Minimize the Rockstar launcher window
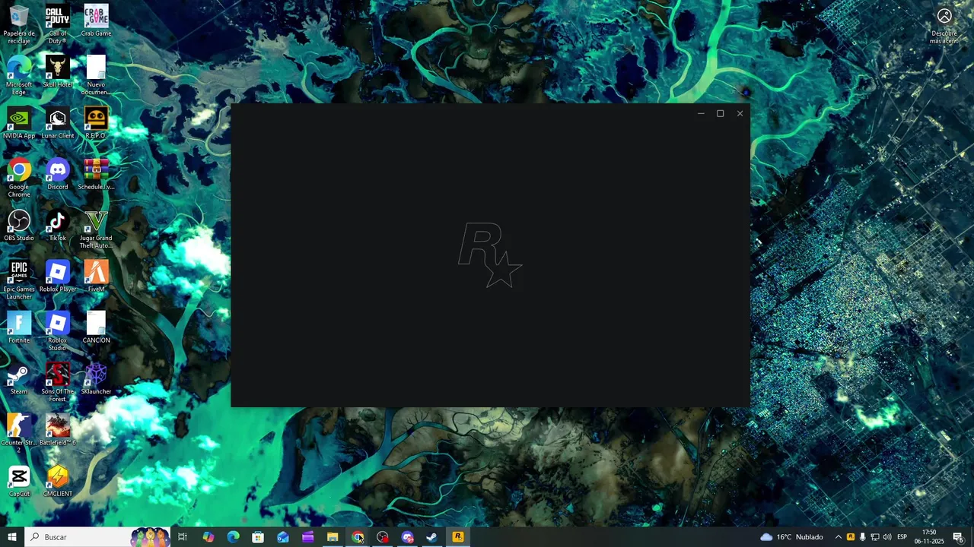 (701, 113)
